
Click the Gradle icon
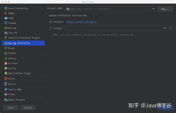[x=6, y=53]
